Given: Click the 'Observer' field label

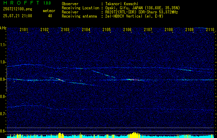Looking at the screenshot, I should coord(70,4).
